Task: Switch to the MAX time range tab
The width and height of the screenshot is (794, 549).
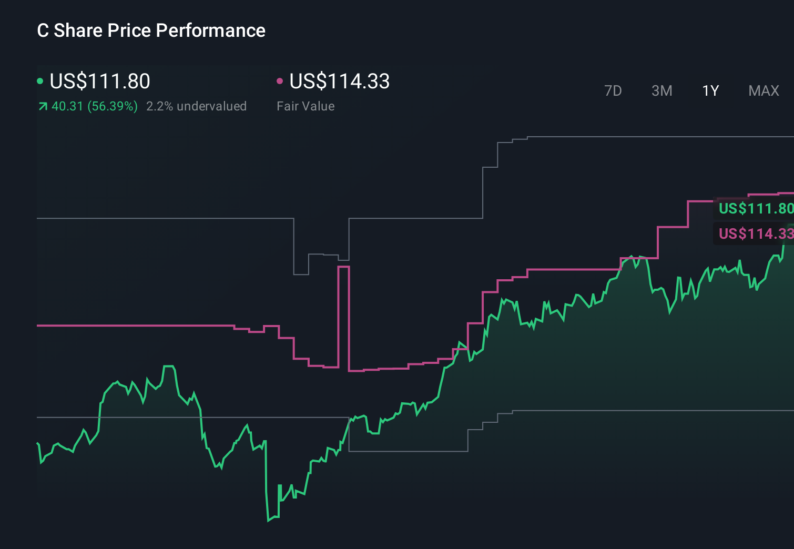Action: tap(764, 90)
